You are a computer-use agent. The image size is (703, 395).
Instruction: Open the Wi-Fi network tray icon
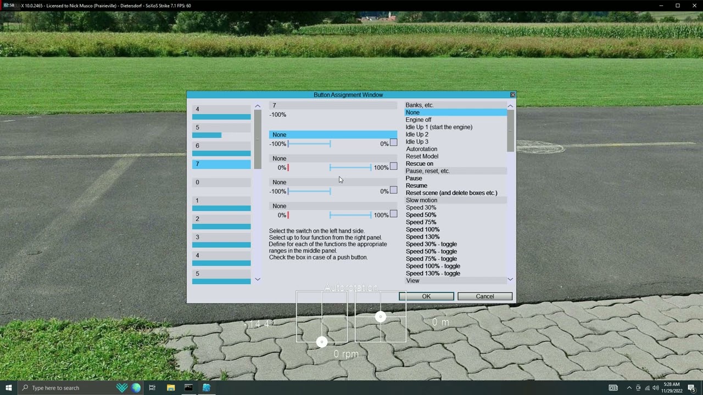coord(647,388)
